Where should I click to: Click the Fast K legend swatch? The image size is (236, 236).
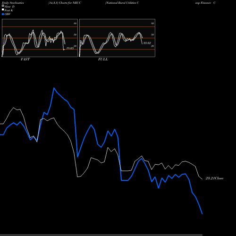tap(3, 9)
